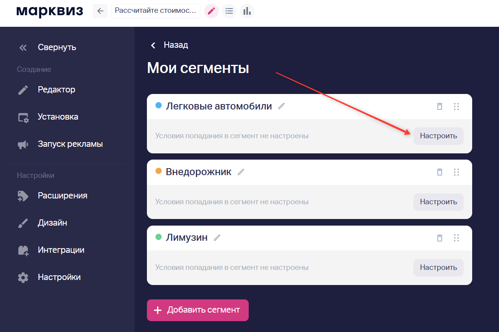Delete the Лимузин segment
Image resolution: width=499 pixels, height=332 pixels.
pos(440,238)
